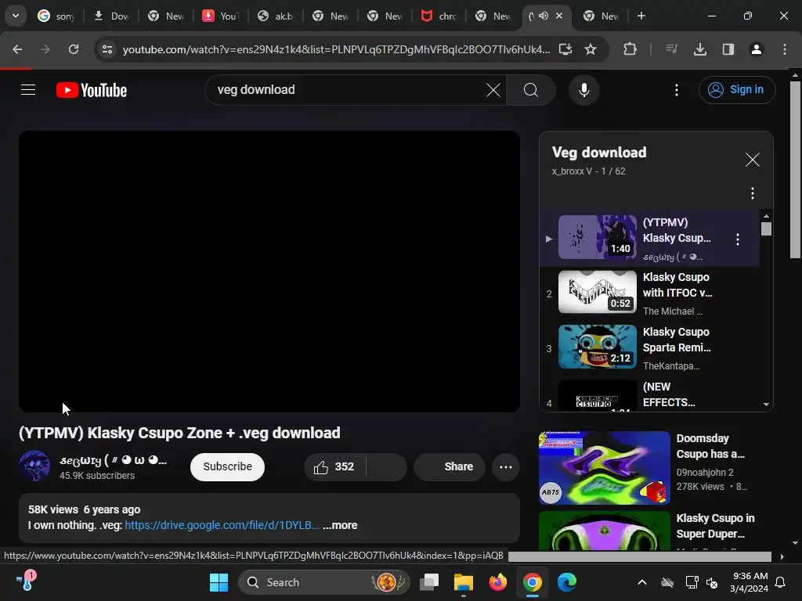Screen dimensions: 802x601
Task: Click the address bar URL
Action: pos(336,49)
